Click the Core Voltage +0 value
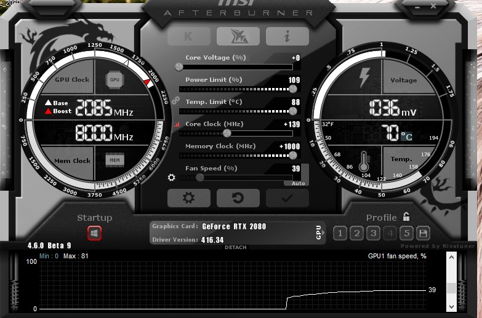 (295, 58)
